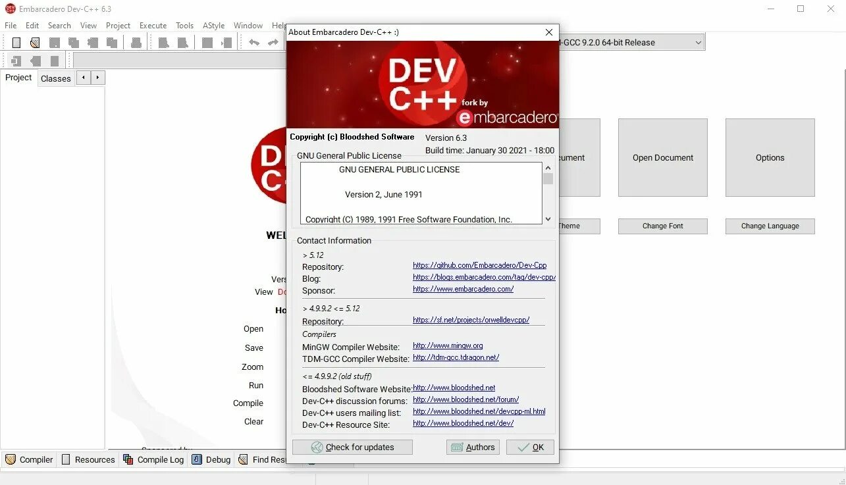
Task: Open the Search menu
Action: click(x=59, y=26)
